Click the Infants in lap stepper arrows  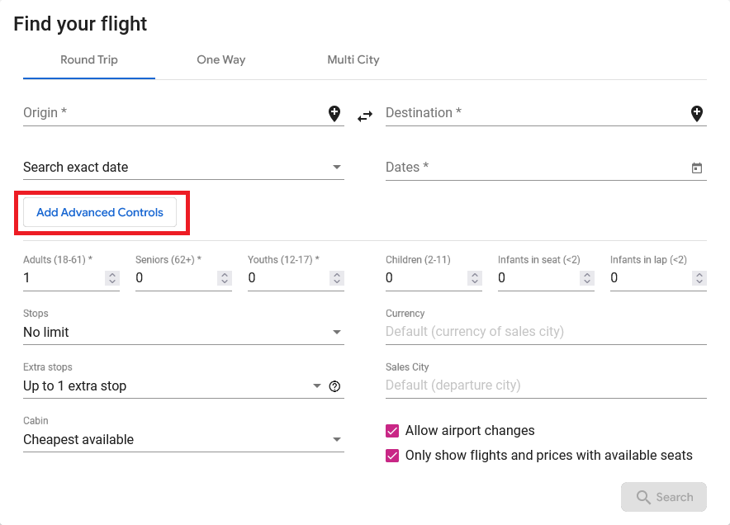pos(699,279)
